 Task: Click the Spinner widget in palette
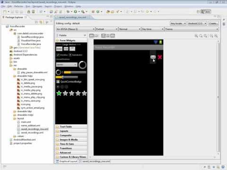(67, 65)
